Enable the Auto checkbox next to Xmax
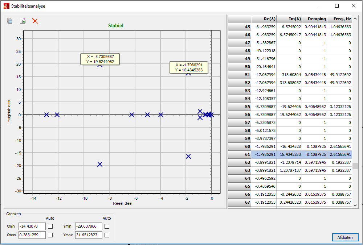Screen dimensions: 363x245 coord(50,235)
